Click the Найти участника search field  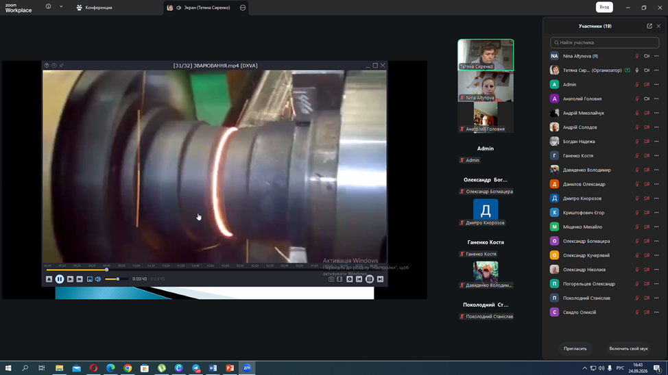click(604, 42)
